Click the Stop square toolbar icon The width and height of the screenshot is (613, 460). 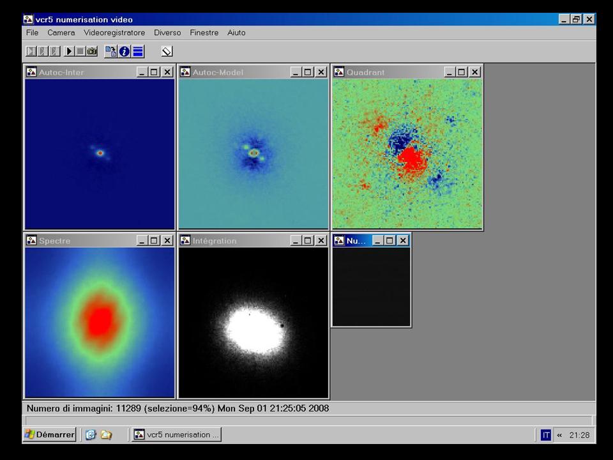(80, 51)
